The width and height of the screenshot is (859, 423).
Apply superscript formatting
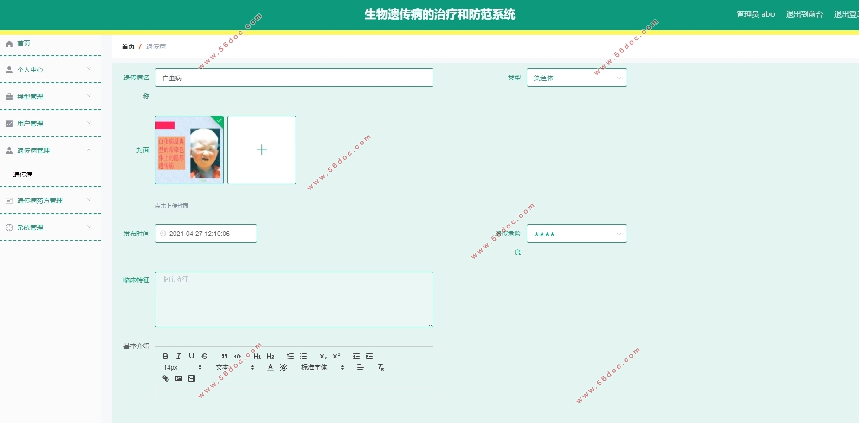[336, 356]
